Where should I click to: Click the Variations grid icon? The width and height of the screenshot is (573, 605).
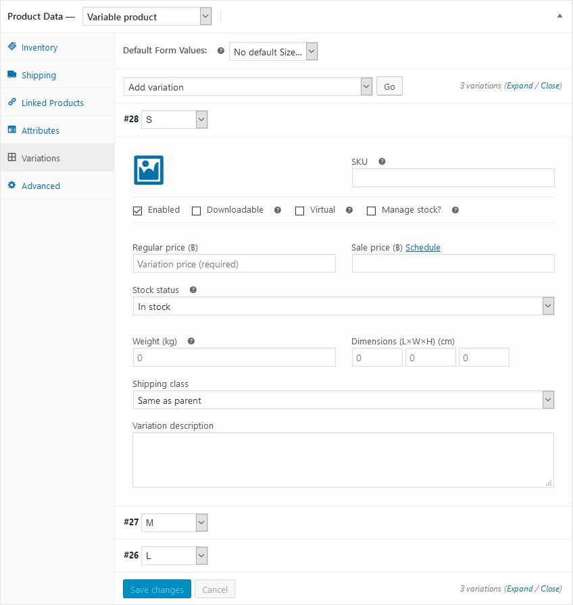click(12, 157)
